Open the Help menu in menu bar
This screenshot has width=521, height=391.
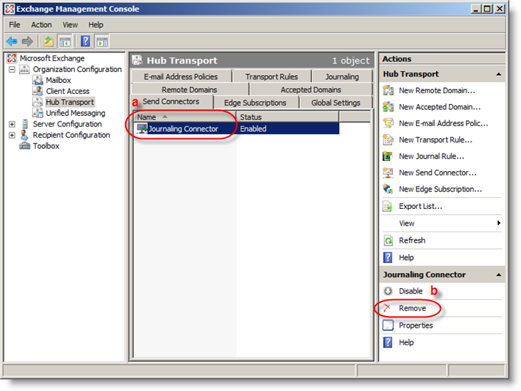(96, 25)
